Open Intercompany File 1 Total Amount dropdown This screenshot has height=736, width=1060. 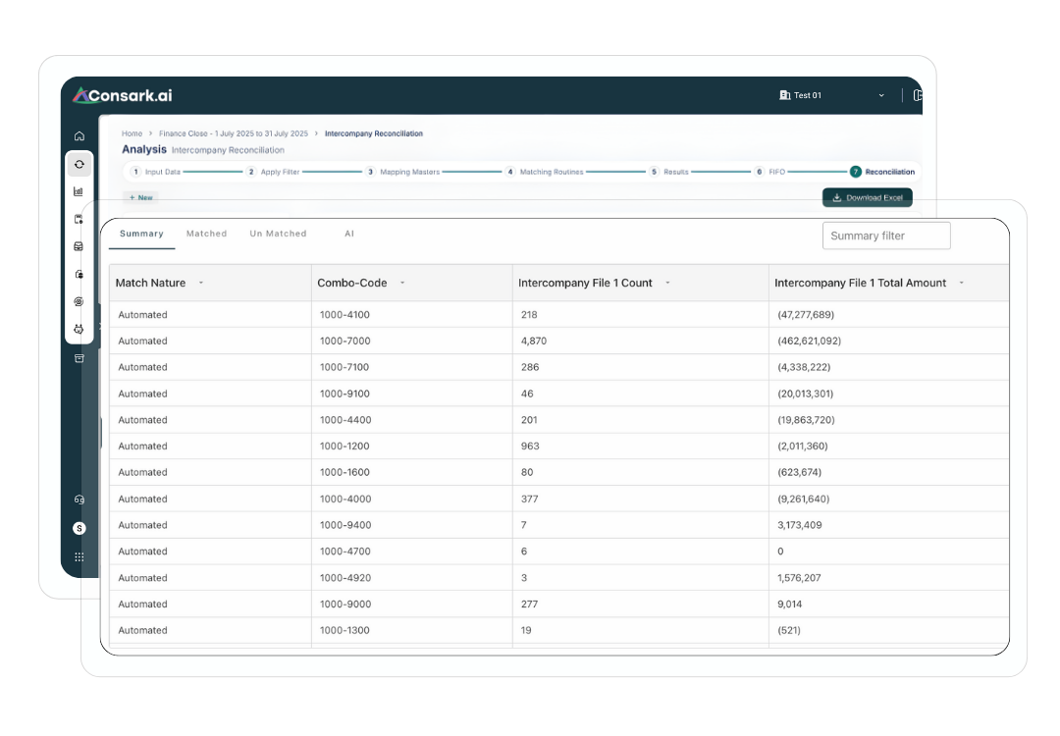point(961,283)
